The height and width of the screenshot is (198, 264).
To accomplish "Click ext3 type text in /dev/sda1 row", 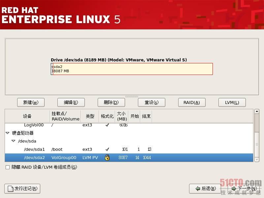I will 87,149.
